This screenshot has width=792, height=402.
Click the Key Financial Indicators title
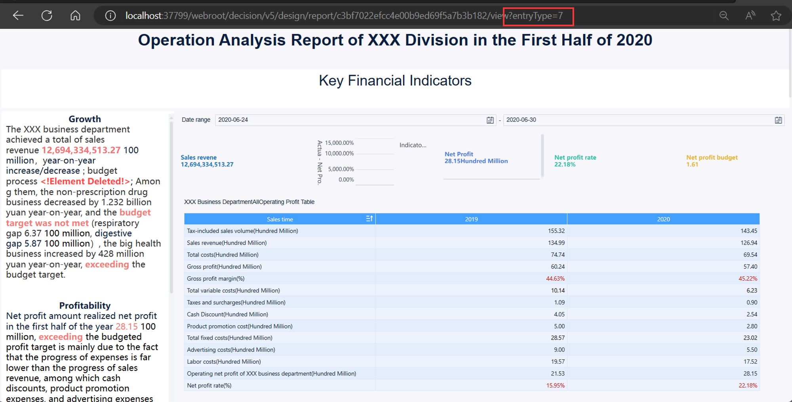coord(395,81)
